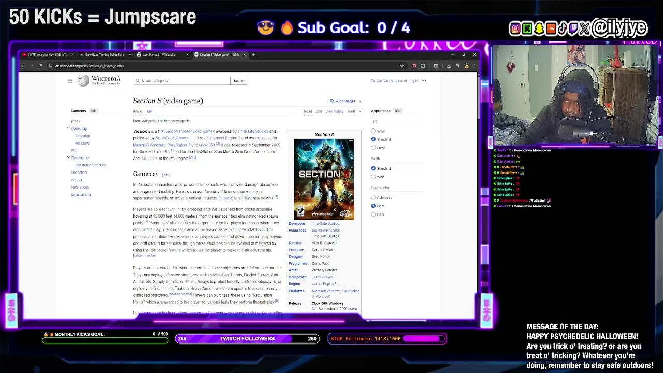Viewport: 663px width, 373px height.
Task: Click the X icon in the social bar
Action: 585,28
